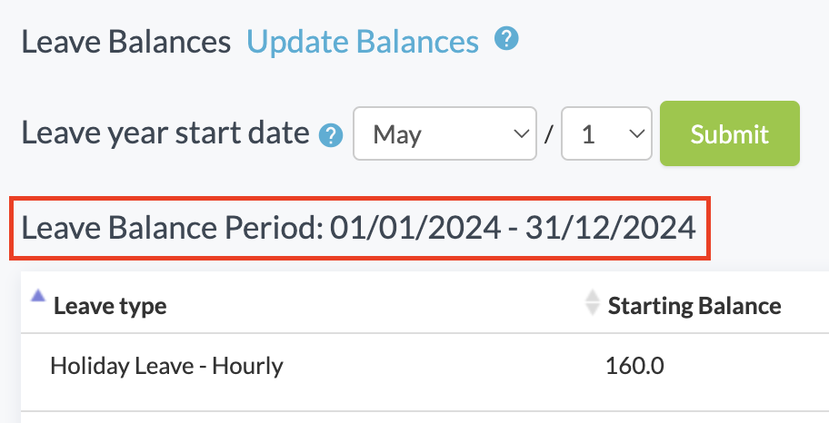Click the period start date 01/01/2024
This screenshot has width=829, height=423.
point(414,228)
